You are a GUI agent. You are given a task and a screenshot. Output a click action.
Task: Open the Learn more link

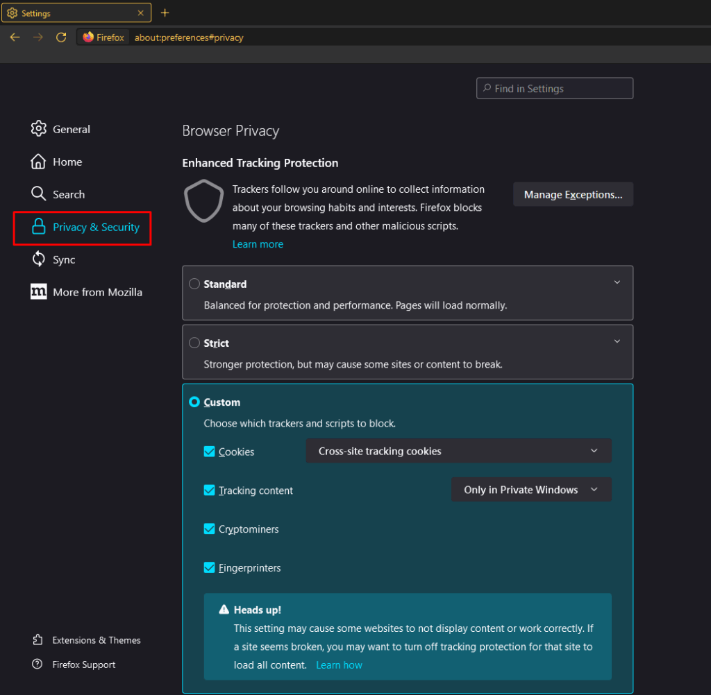(x=258, y=244)
